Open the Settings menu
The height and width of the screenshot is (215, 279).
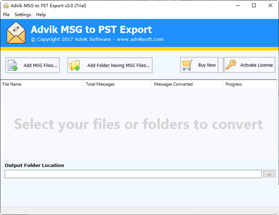23,14
